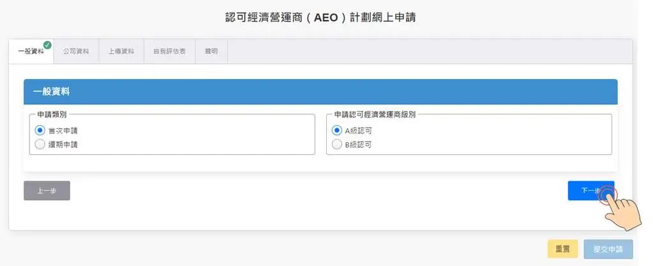Click the 申請類別 group legend
653x266 pixels.
(x=52, y=115)
